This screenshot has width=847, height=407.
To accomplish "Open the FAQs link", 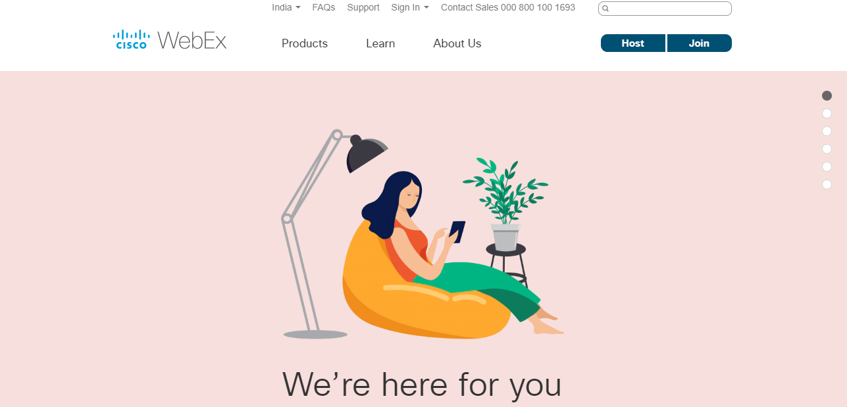I will click(x=324, y=7).
